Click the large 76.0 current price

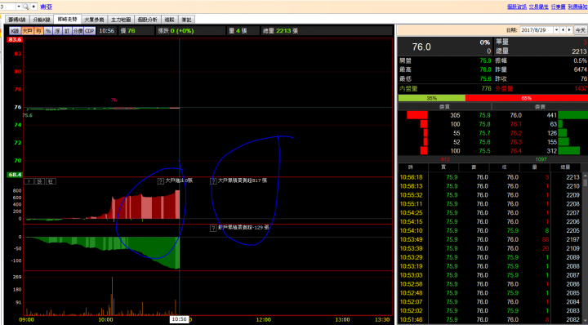tap(421, 47)
